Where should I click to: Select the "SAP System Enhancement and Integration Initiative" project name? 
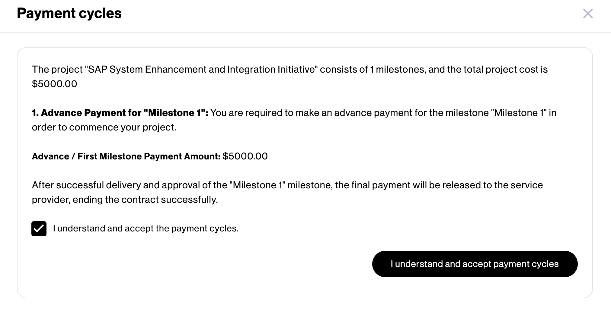click(x=201, y=70)
